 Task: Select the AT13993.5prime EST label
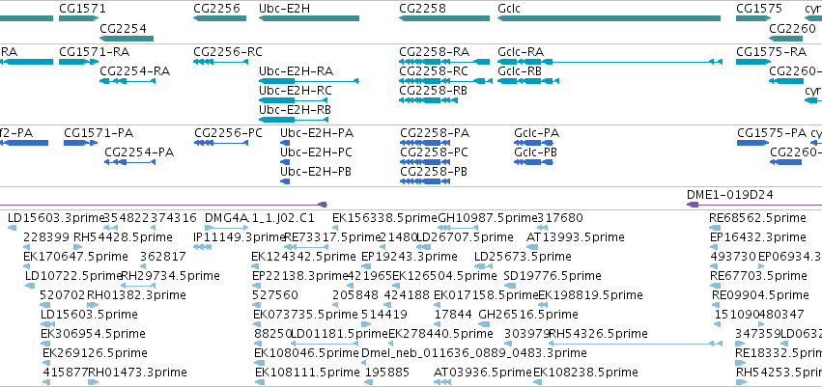pyautogui.click(x=575, y=237)
